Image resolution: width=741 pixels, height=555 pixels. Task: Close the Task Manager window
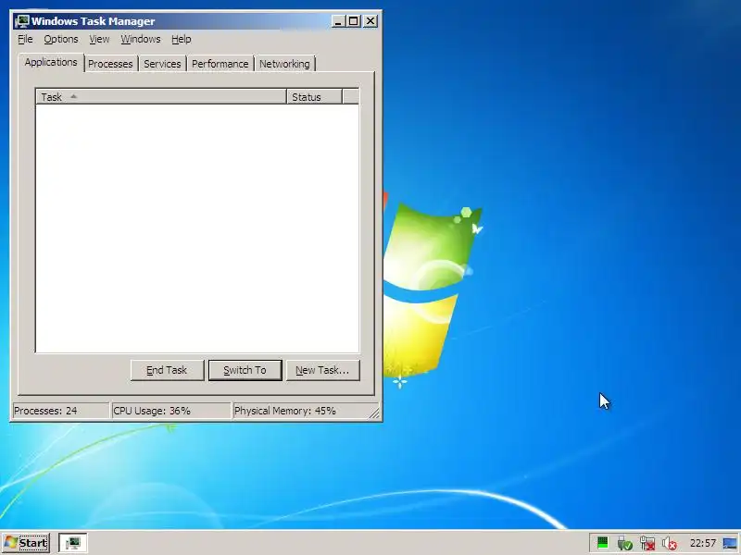pos(370,21)
